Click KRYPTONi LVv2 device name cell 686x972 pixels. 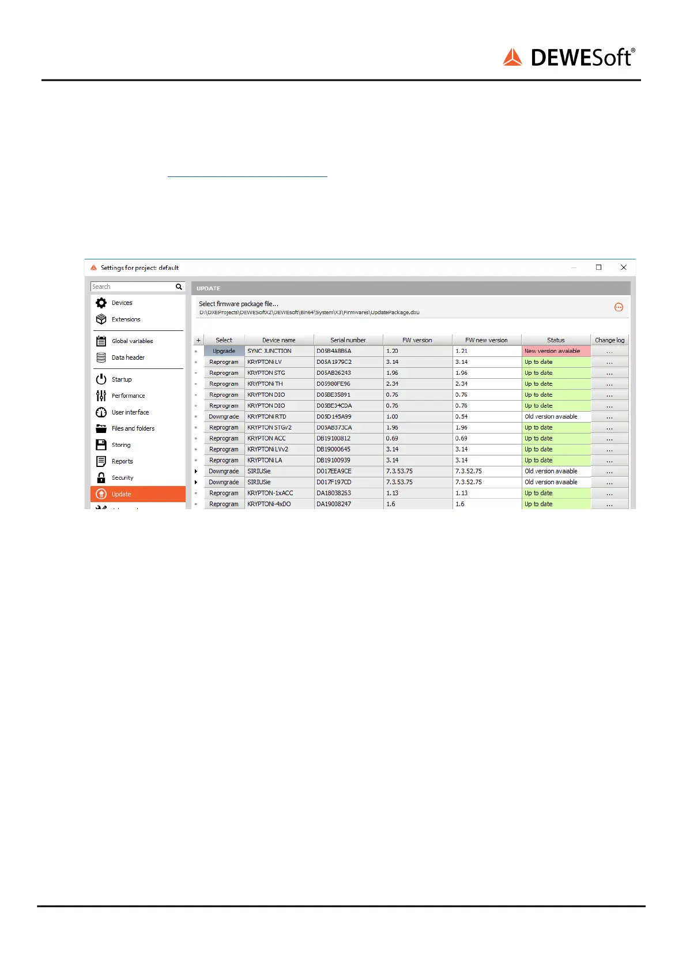tap(280, 449)
